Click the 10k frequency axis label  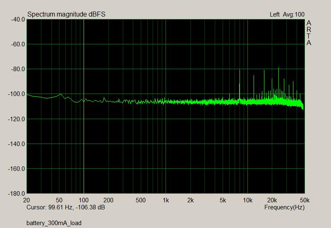click(x=247, y=200)
